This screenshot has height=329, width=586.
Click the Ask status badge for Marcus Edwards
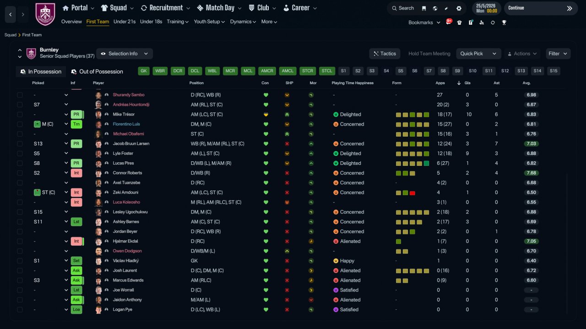pos(76,280)
